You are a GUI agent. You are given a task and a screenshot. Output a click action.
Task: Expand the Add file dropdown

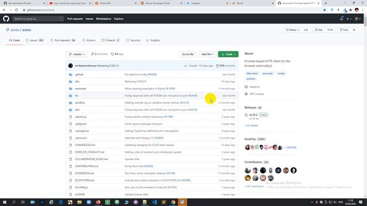[x=207, y=54]
